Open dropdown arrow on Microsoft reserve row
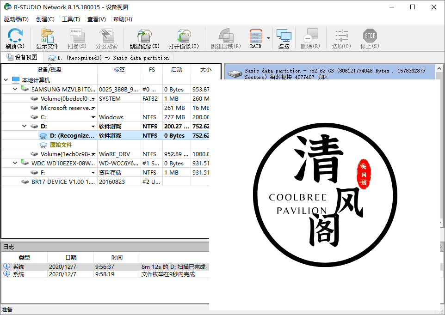 93,108
